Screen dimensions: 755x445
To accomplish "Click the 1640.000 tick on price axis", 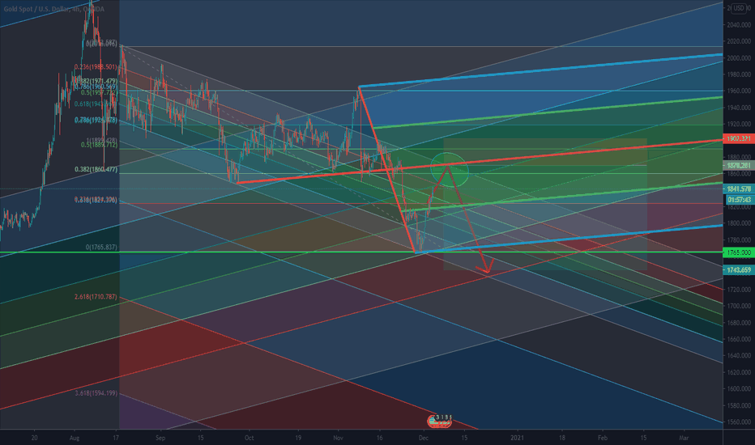I will 739,356.
